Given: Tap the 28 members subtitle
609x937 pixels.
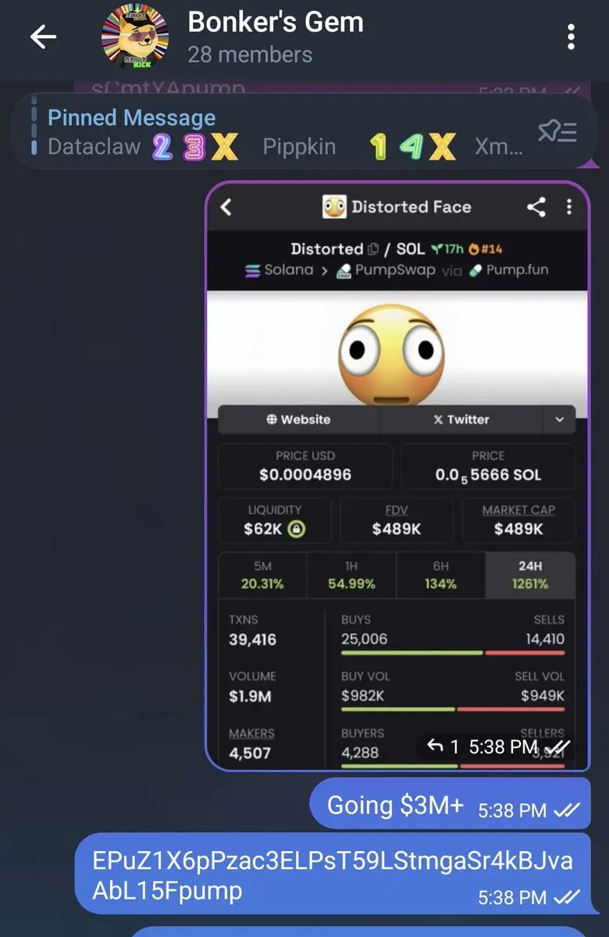Looking at the screenshot, I should point(250,55).
